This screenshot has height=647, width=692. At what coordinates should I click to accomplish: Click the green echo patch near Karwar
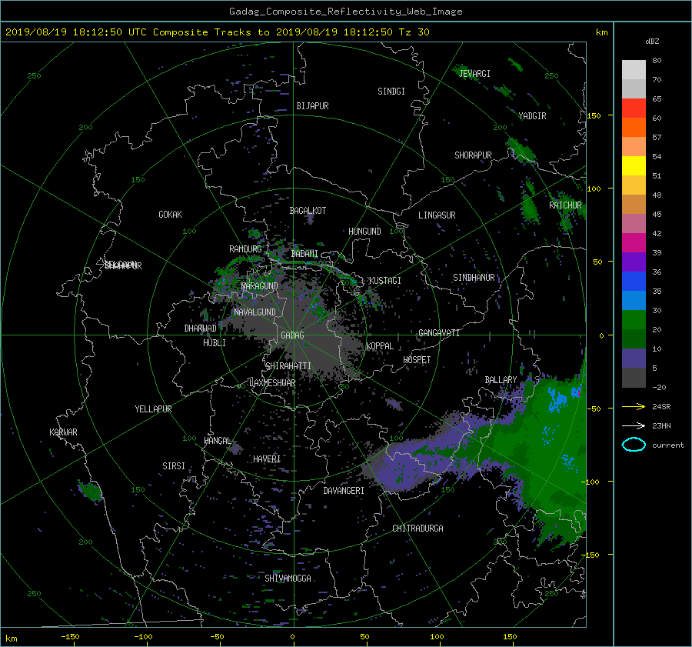pyautogui.click(x=91, y=491)
